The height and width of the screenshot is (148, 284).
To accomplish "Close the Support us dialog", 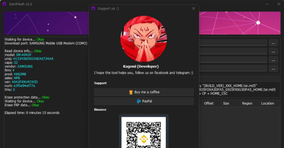I will coord(193,9).
